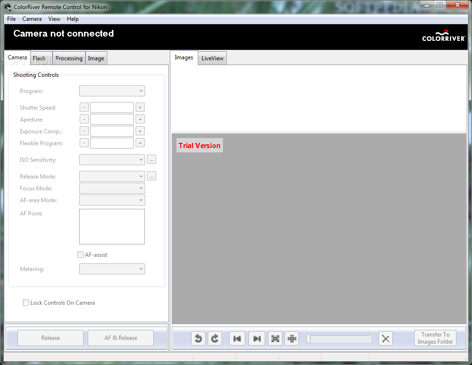Click the actual-size zoom icon
Viewport: 472px width, 365px height.
coord(292,338)
